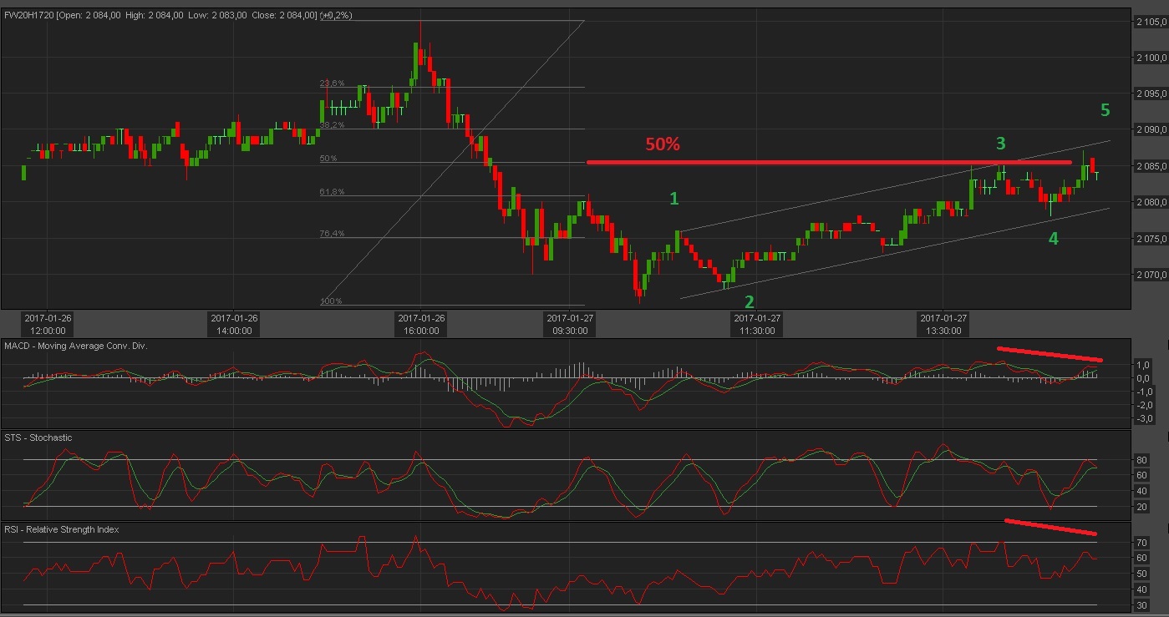Click the 2017-01-27 09:30:00 time axis label
This screenshot has height=617, width=1169.
570,324
